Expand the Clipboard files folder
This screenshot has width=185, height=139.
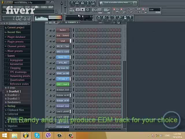16,110
